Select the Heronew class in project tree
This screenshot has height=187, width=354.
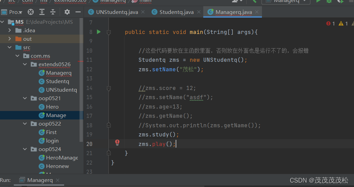[57, 166]
